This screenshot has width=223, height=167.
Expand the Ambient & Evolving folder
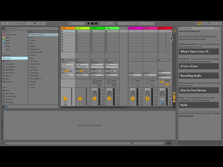point(29,35)
